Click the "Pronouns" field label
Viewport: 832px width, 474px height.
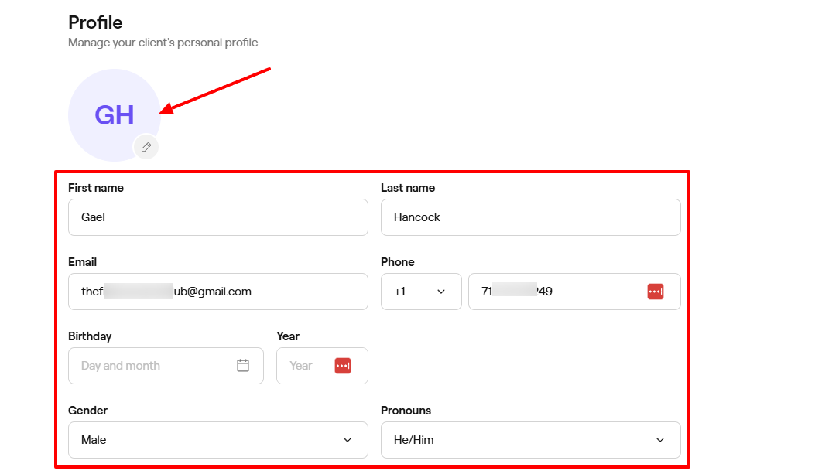click(406, 411)
